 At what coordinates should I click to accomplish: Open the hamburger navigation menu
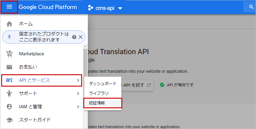pos(9,7)
